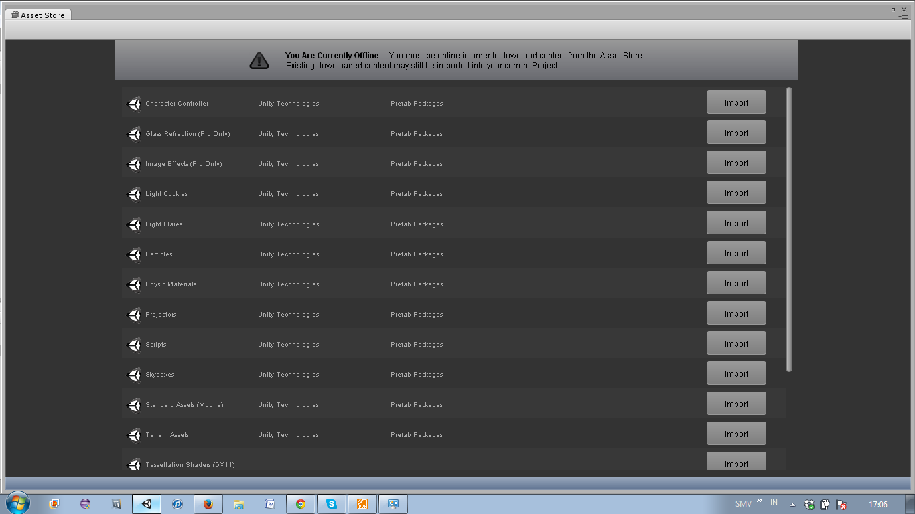Import the Tessellation Shaders (DX11) package
This screenshot has height=514, width=915.
pyautogui.click(x=736, y=462)
